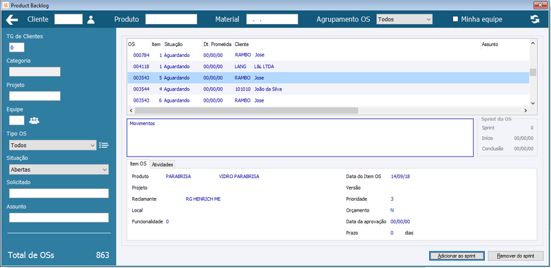Click the Solicitado input field

point(59,193)
